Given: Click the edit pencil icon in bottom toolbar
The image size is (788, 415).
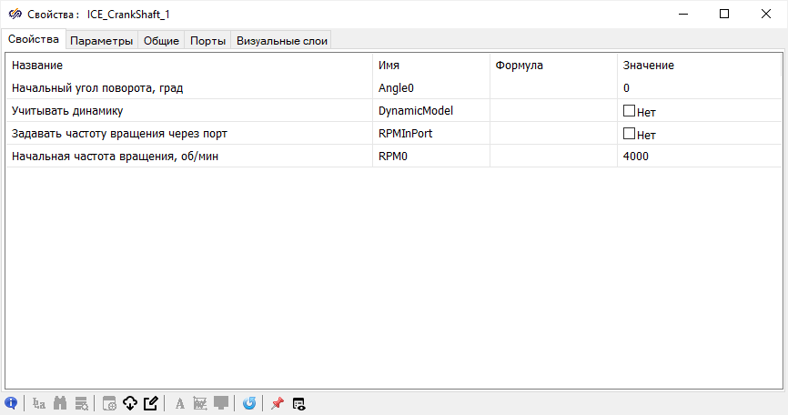Looking at the screenshot, I should [151, 403].
